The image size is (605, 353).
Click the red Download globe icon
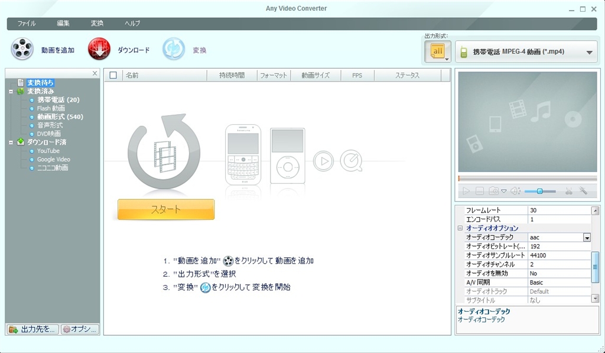coord(99,50)
